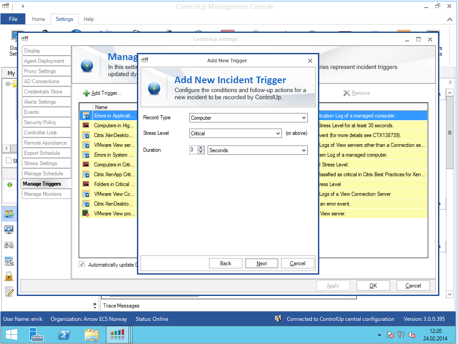458x344 pixels.
Task: Increase the Duration value with the up arrow
Action: click(x=201, y=148)
